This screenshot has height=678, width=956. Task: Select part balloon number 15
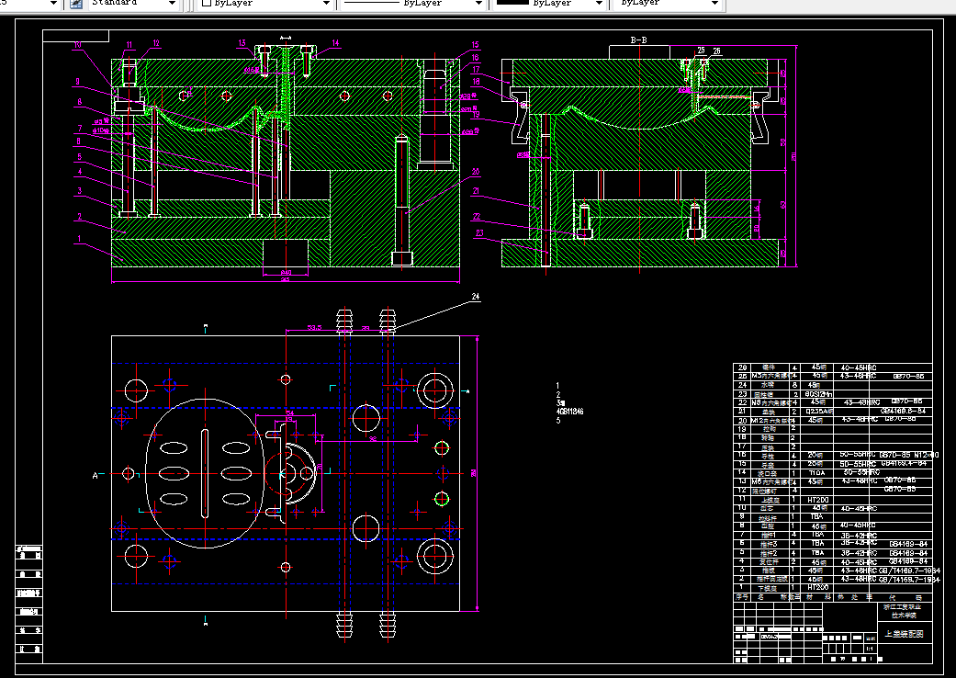476,44
